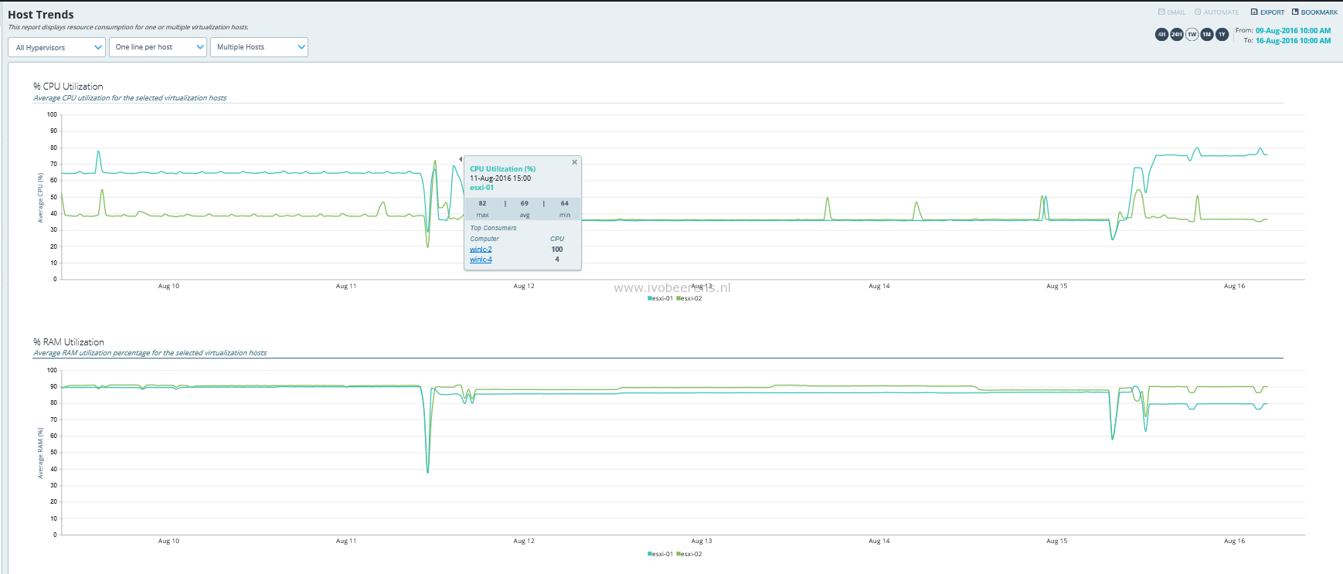The image size is (1343, 574).
Task: Select the 1Y time range button
Action: pos(1222,34)
